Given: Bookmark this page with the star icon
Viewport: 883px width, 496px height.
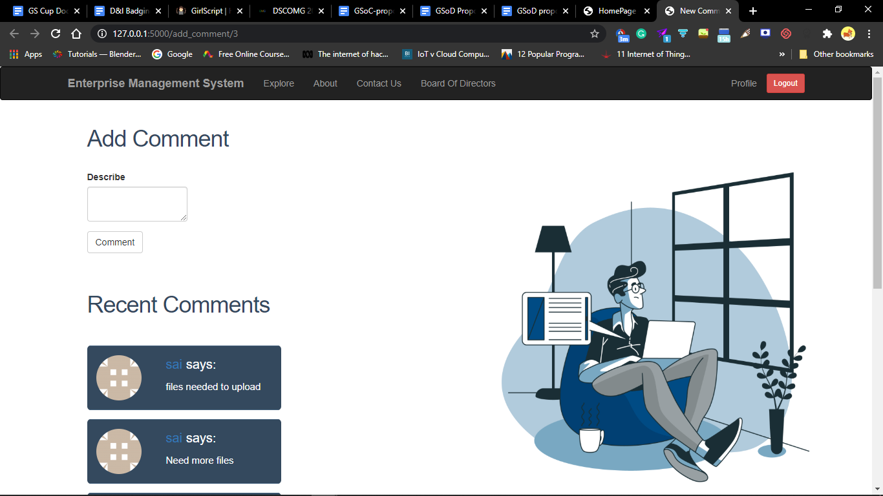Looking at the screenshot, I should (595, 34).
